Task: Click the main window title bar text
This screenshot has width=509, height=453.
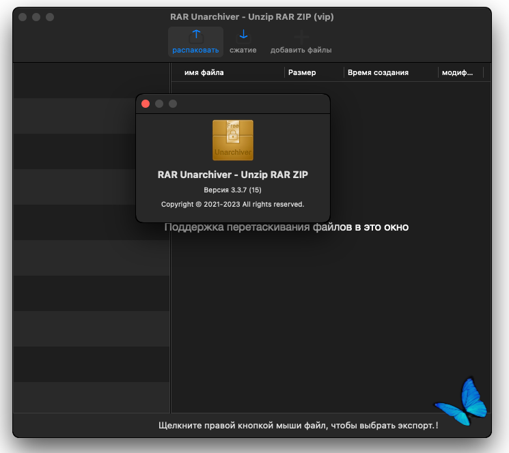Action: 252,17
